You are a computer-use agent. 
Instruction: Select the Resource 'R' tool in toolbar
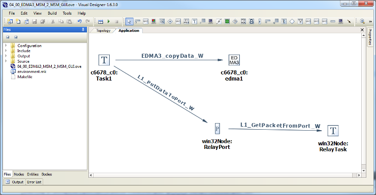pyautogui.click(x=284, y=21)
